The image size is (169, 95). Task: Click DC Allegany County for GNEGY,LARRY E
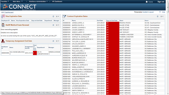pyautogui.click(x=151, y=32)
